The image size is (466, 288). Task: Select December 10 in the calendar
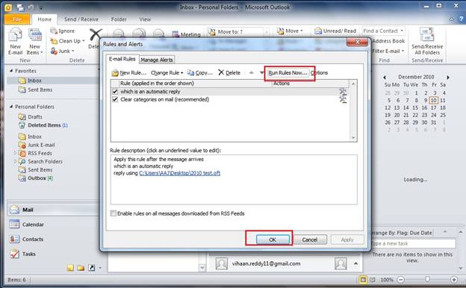[434, 101]
